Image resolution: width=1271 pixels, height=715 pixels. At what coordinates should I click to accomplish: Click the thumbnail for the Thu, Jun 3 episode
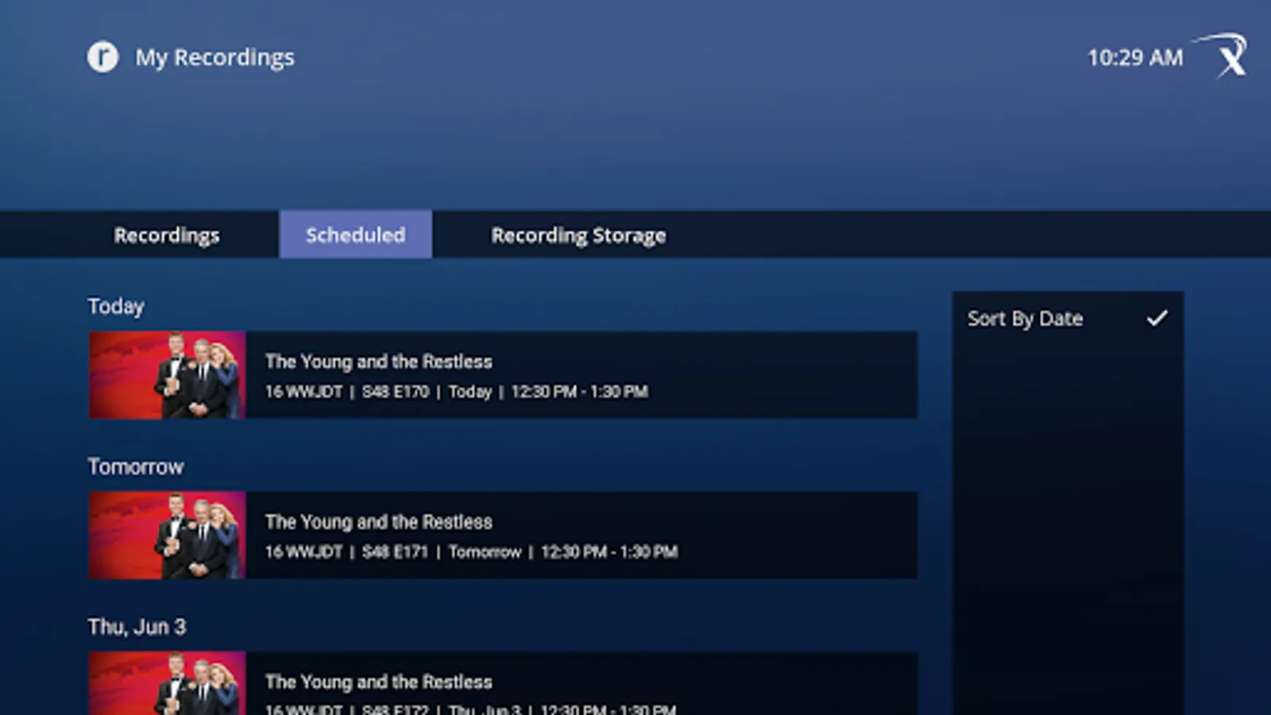click(167, 683)
